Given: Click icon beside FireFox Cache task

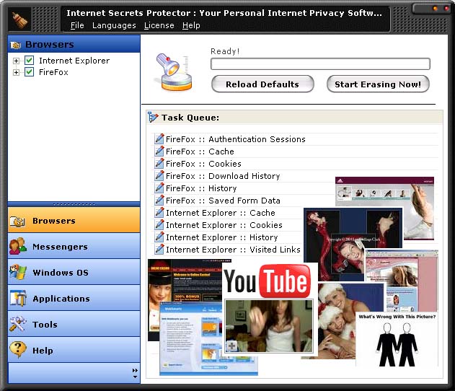Looking at the screenshot, I should click(x=159, y=151).
